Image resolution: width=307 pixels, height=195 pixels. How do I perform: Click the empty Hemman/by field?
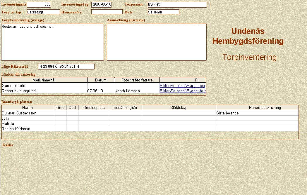pyautogui.click(x=107, y=12)
